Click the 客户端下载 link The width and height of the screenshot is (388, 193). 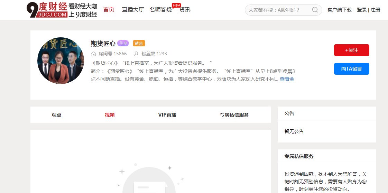pyautogui.click(x=340, y=10)
